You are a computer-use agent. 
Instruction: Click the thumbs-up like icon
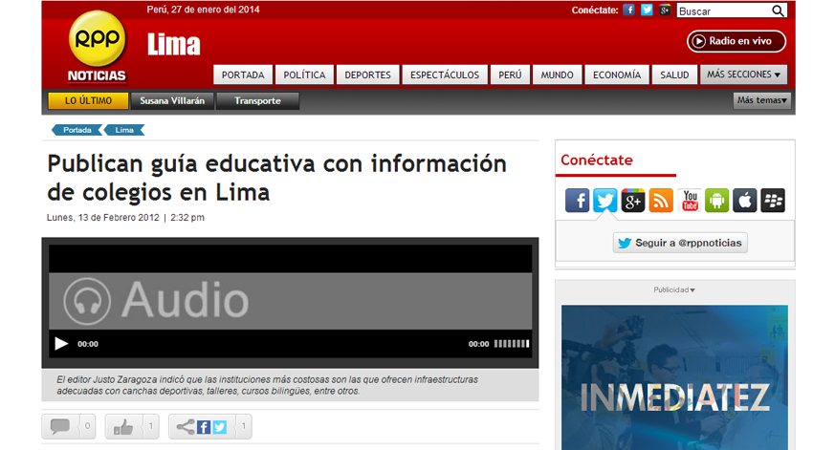(123, 427)
